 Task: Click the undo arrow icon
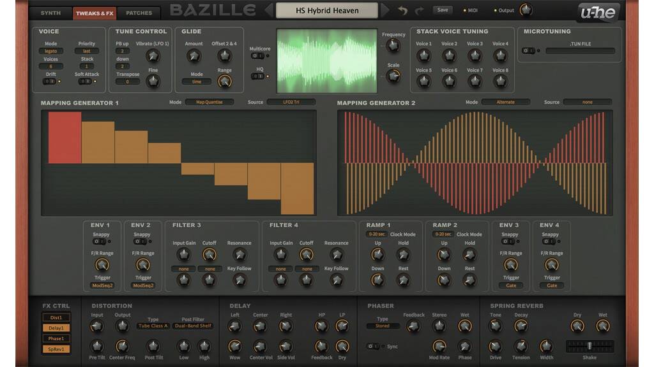tap(402, 10)
